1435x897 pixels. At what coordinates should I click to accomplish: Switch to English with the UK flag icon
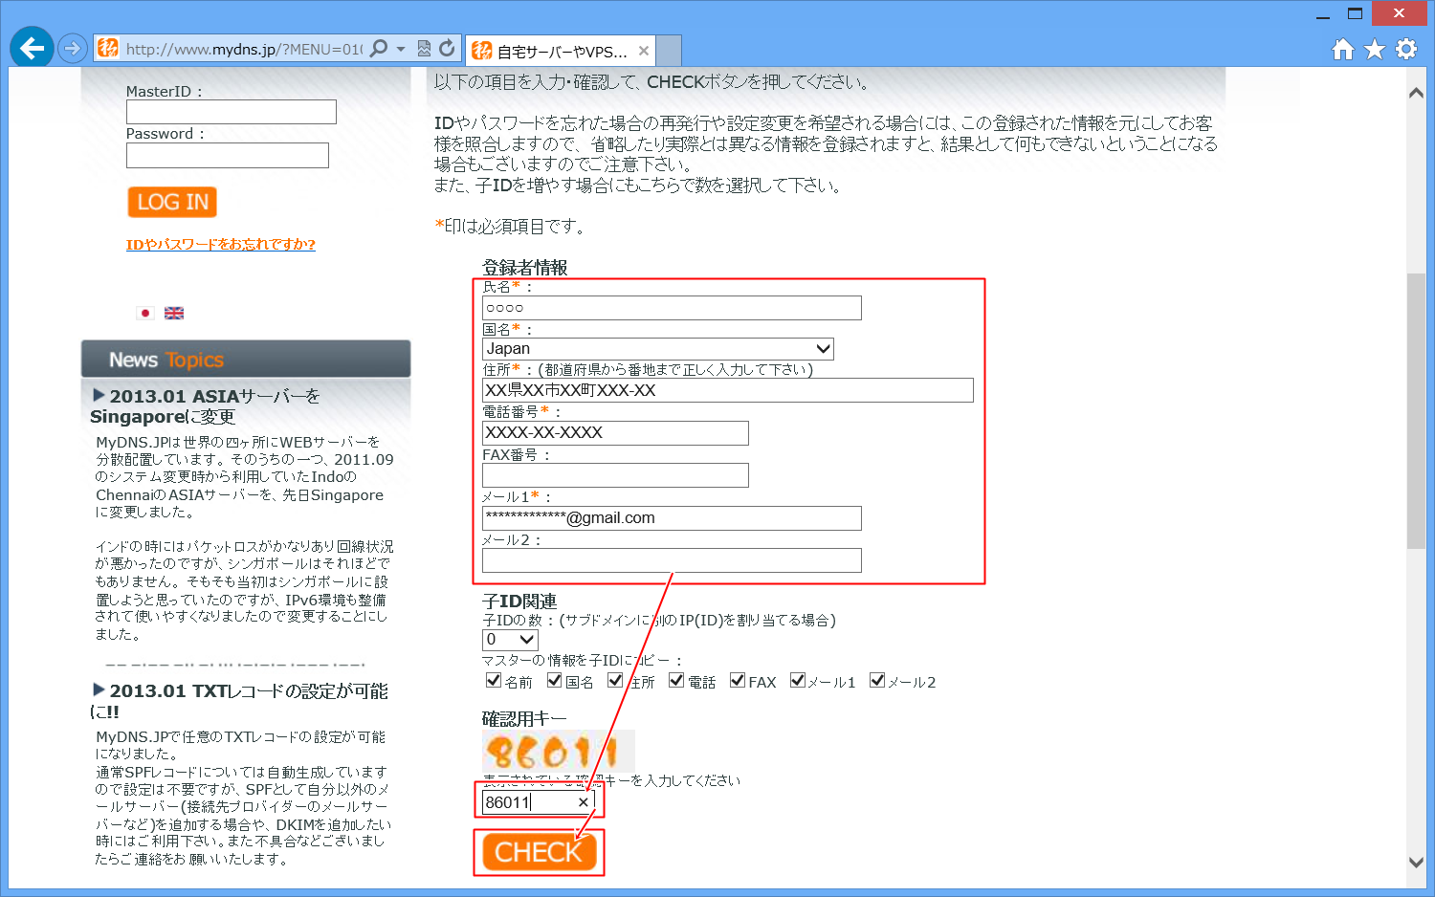172,313
